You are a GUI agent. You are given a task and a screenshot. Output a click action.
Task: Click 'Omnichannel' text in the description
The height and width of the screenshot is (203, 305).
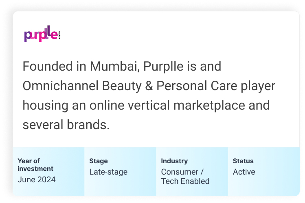click(61, 86)
